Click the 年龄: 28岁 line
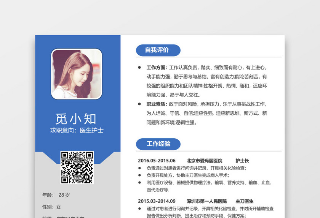 click(x=56, y=195)
